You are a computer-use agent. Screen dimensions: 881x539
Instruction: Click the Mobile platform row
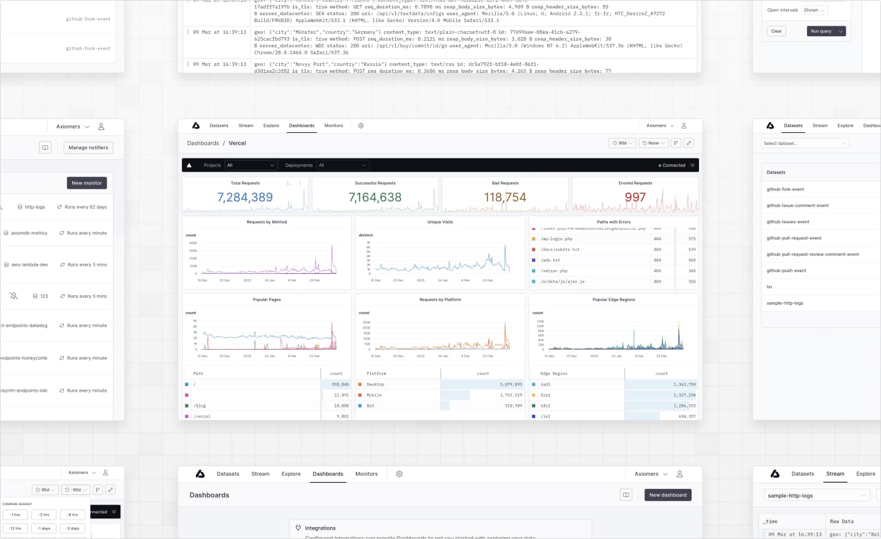tap(440, 395)
